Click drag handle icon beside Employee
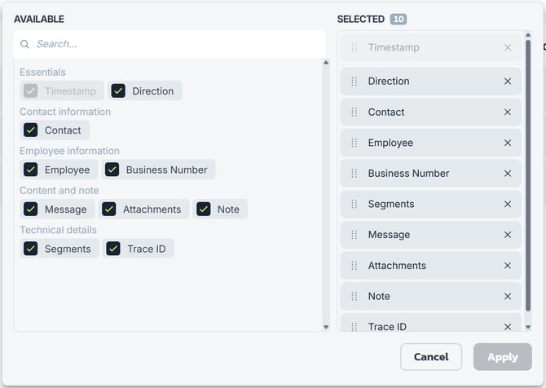This screenshot has width=546, height=388. [354, 143]
